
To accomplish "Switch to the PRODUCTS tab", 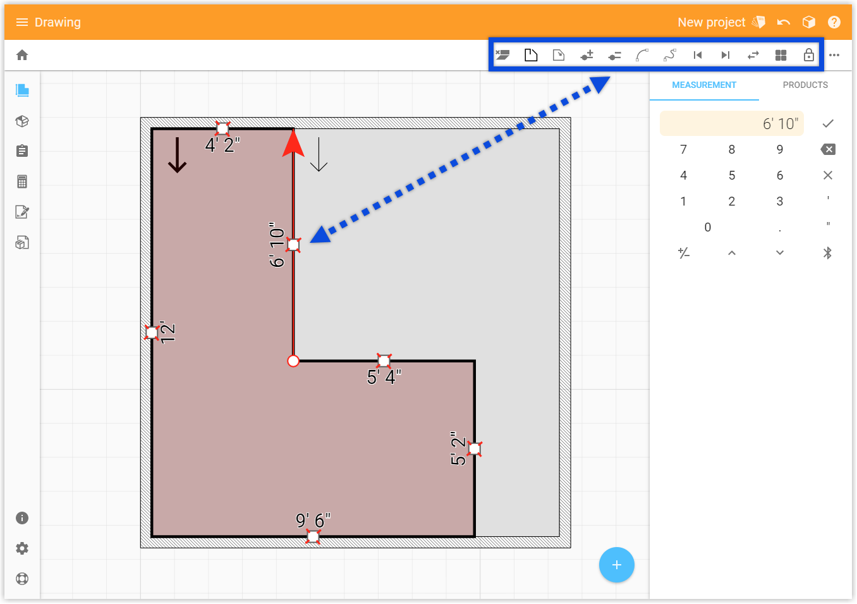I will 805,85.
